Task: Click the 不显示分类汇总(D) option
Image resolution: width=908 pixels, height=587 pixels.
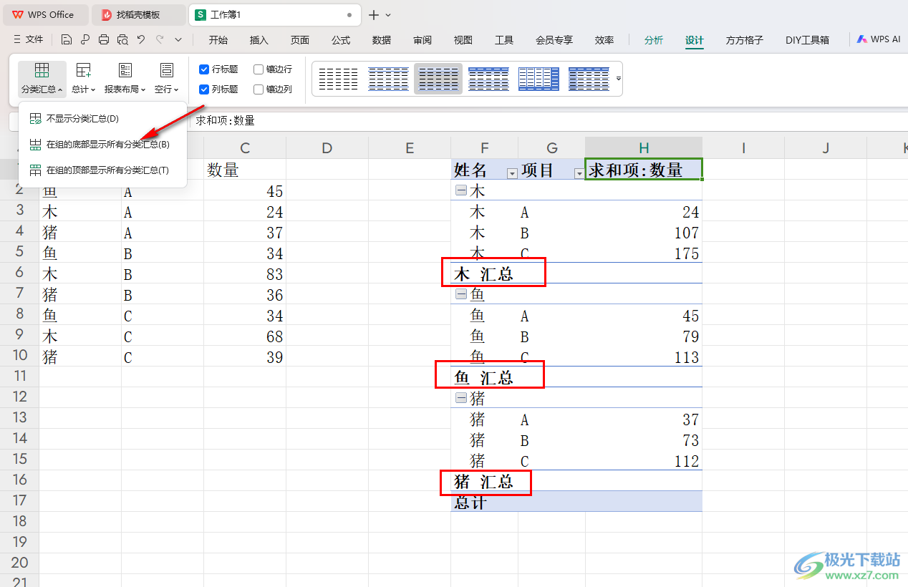Action: tap(103, 118)
